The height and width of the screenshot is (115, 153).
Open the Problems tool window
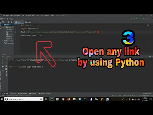tap(22, 94)
